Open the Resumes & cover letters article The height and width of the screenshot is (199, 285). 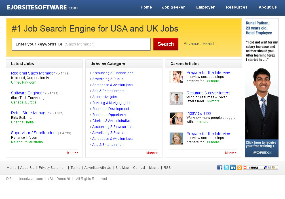pos(208,93)
